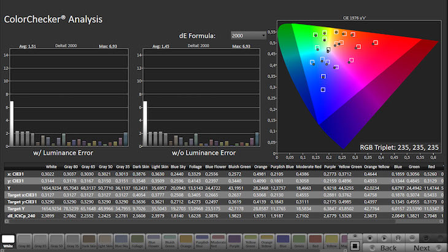Select the Foliage patch swatch

[137, 241]
